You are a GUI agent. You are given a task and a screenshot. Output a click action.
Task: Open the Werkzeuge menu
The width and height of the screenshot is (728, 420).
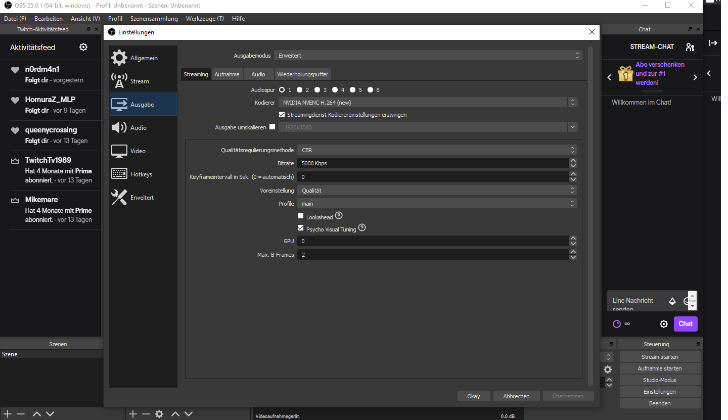(205, 19)
